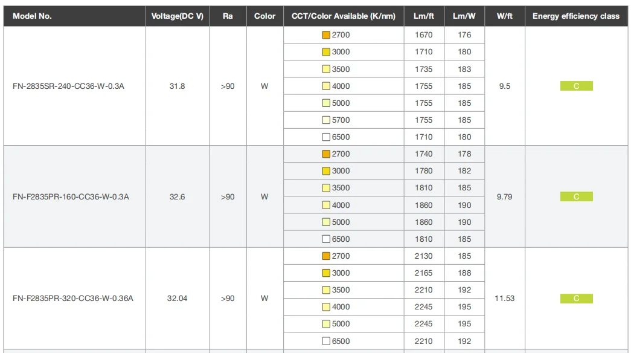This screenshot has width=631, height=353.
Task: Click the 2700 color swatch for FN-2835SR-240-CC36-W-0.3A
Action: [326, 35]
